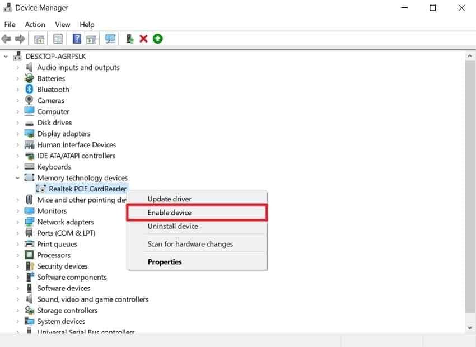Collapse the Memory technology devices node
This screenshot has width=476, height=347.
pyautogui.click(x=17, y=178)
